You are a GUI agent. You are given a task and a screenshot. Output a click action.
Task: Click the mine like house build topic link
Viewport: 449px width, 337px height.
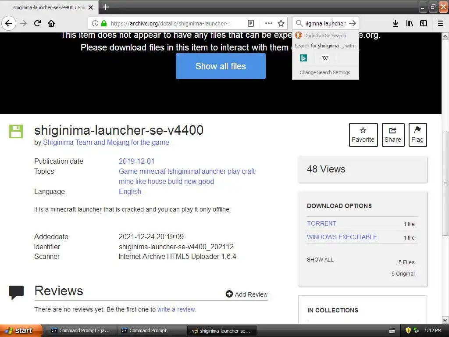point(166,181)
